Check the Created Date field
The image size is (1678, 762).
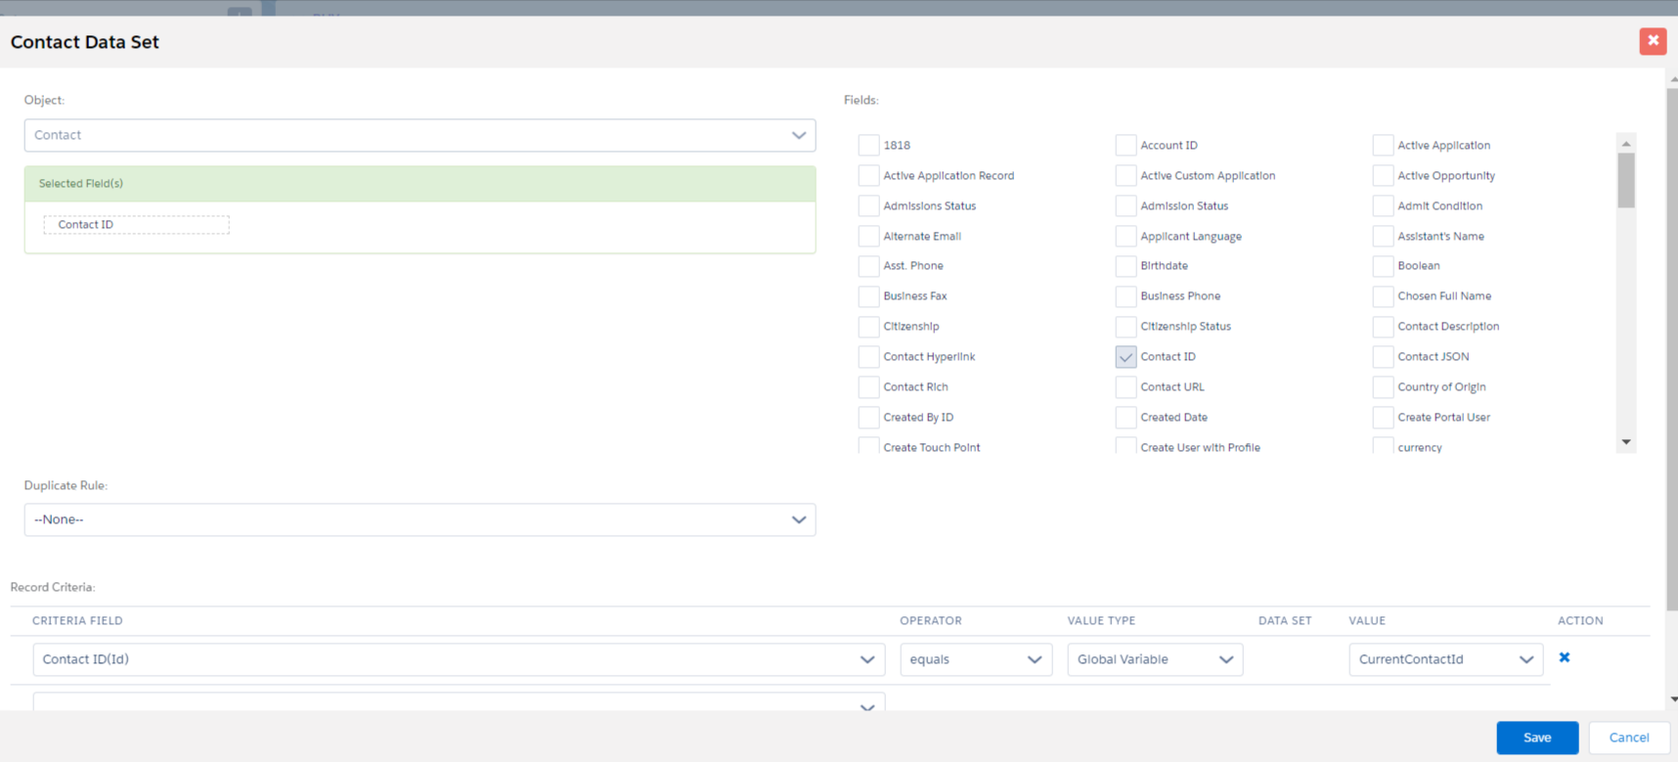click(x=1126, y=418)
